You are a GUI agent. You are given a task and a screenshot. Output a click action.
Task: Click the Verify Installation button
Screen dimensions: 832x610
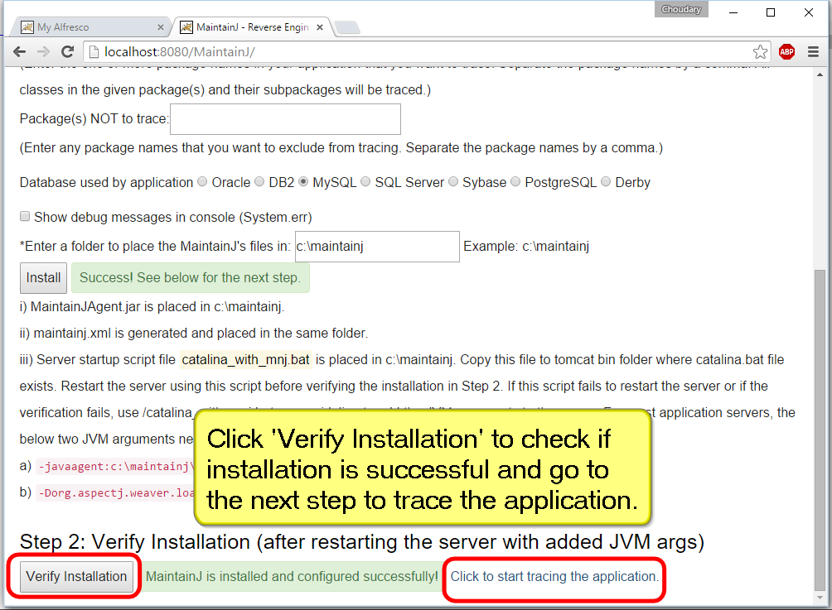coord(76,576)
